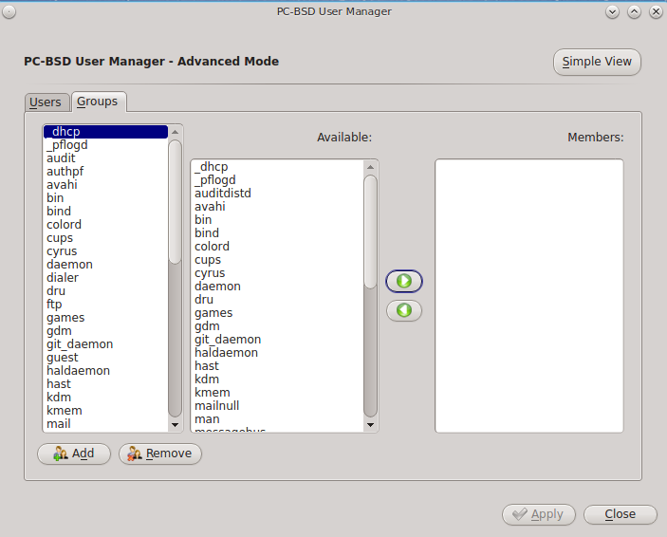
Task: Select bind in Available list
Action: click(x=277, y=233)
